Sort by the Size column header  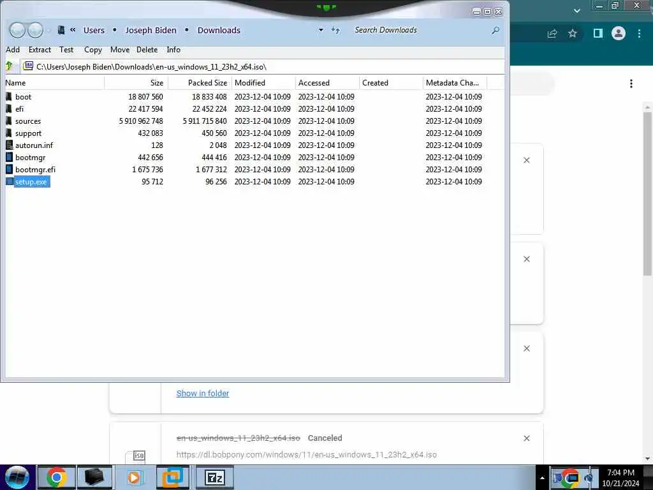tap(136, 82)
